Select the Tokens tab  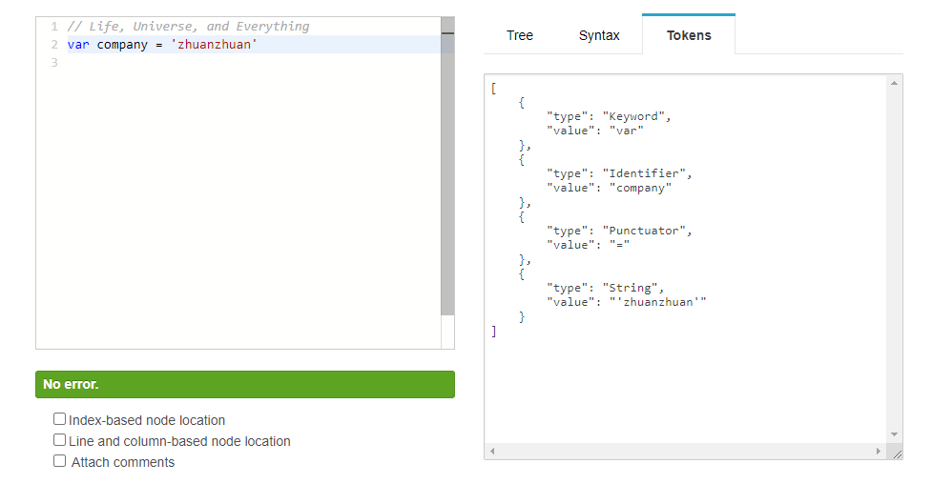(688, 35)
